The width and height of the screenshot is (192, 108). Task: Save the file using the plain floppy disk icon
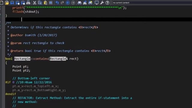coord(12,3)
